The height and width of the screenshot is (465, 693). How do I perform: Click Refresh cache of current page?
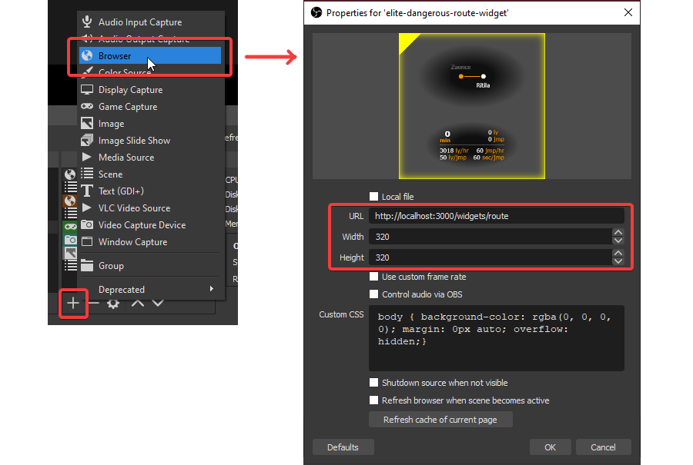pyautogui.click(x=440, y=420)
